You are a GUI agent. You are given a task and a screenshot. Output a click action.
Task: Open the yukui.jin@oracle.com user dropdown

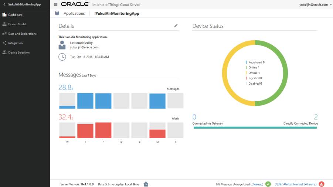tap(315, 4)
